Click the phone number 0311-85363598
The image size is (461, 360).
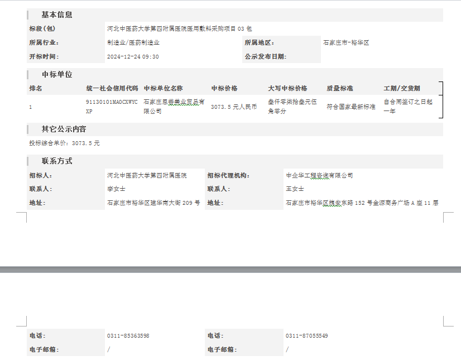point(128,336)
